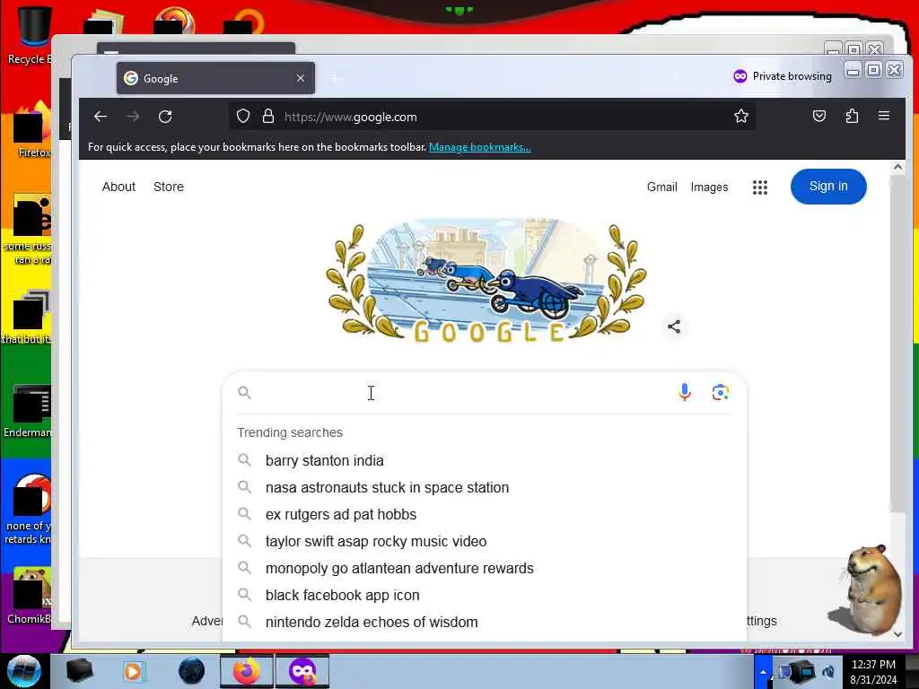Screen dimensions: 919x689
Task: Select suggestion black facebook app icon
Action: [484, 596]
